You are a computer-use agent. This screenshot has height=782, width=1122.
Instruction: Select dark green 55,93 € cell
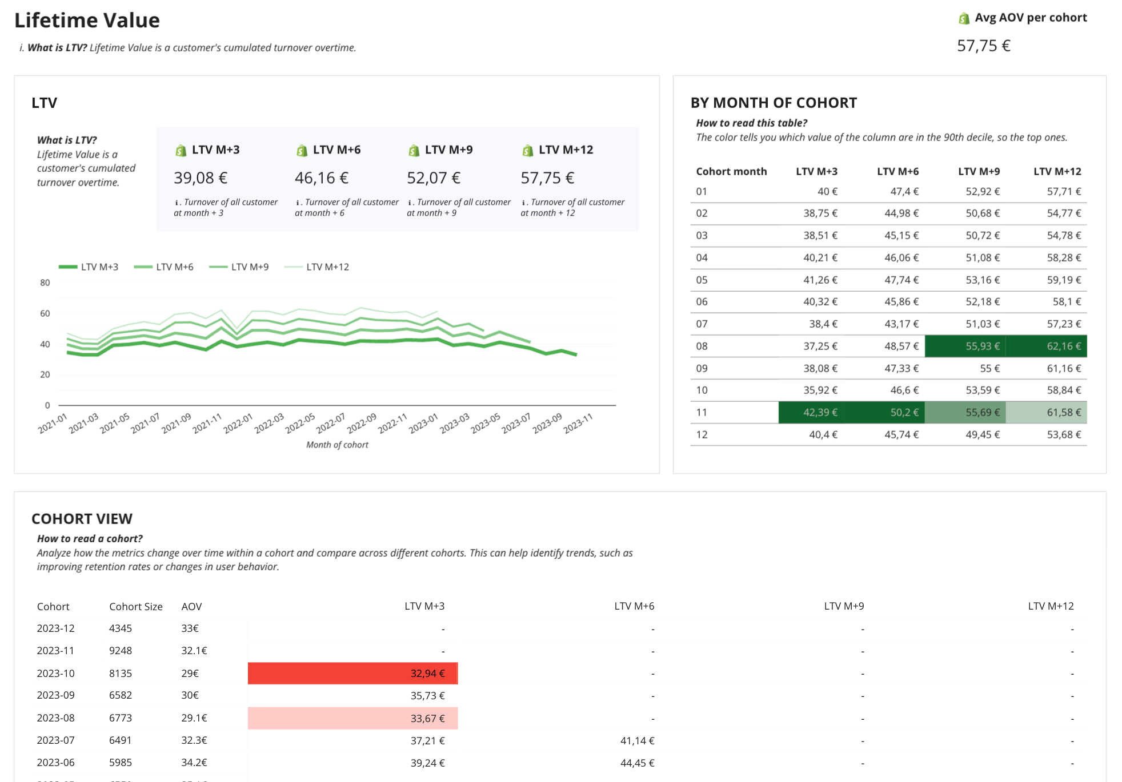click(965, 346)
